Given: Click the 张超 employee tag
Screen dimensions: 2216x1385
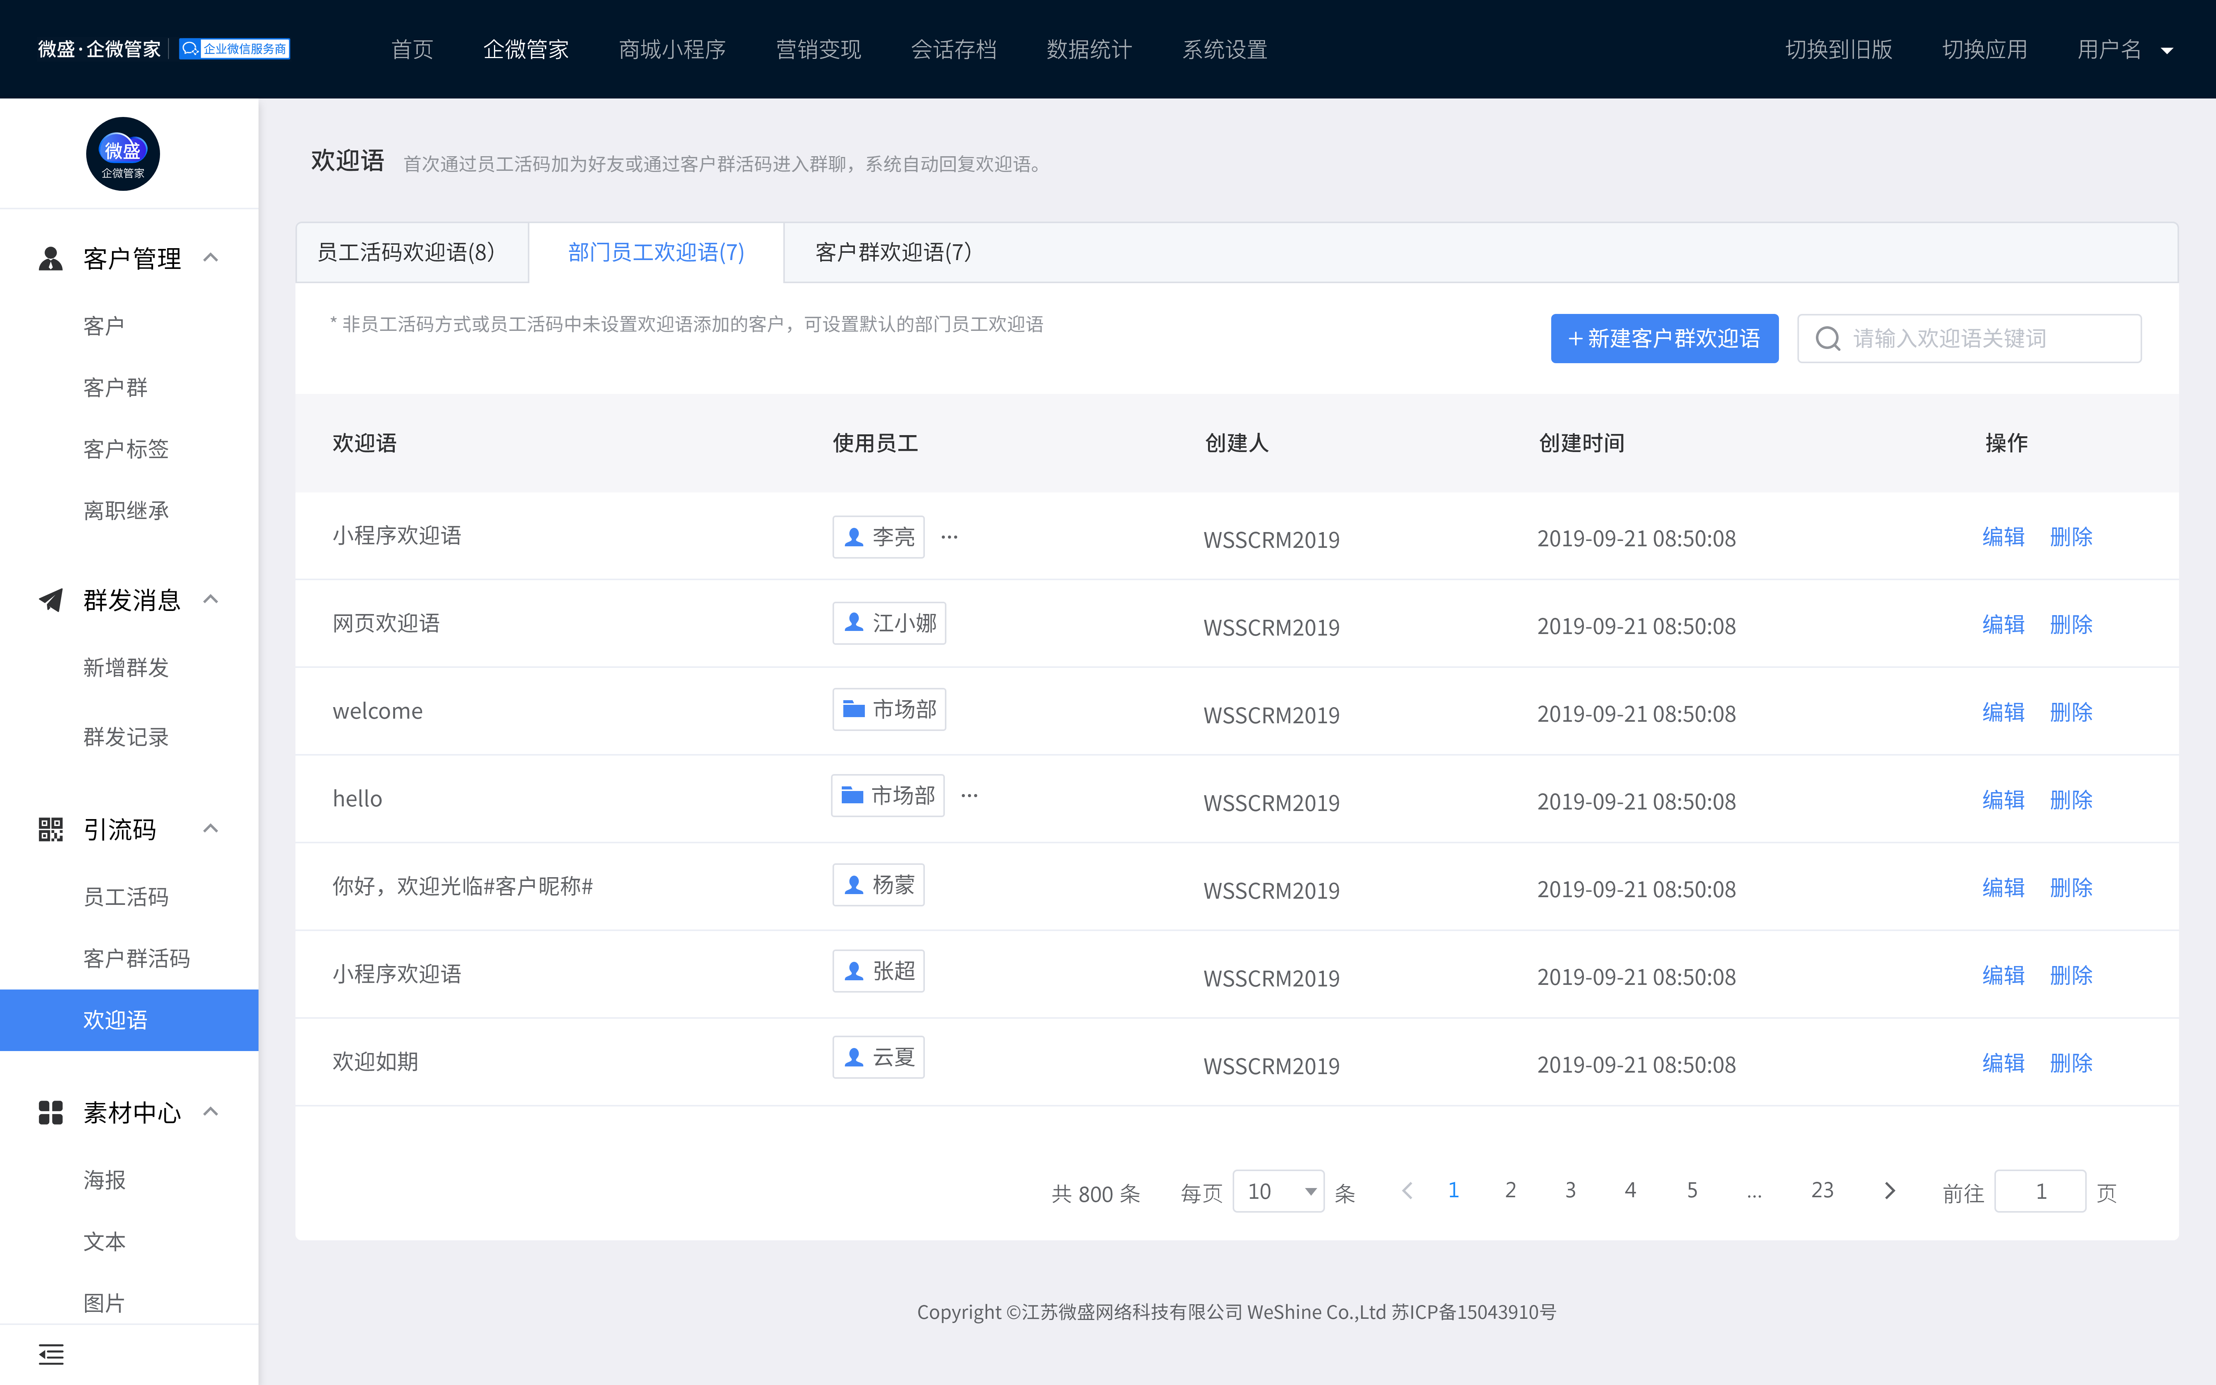Looking at the screenshot, I should [x=879, y=971].
